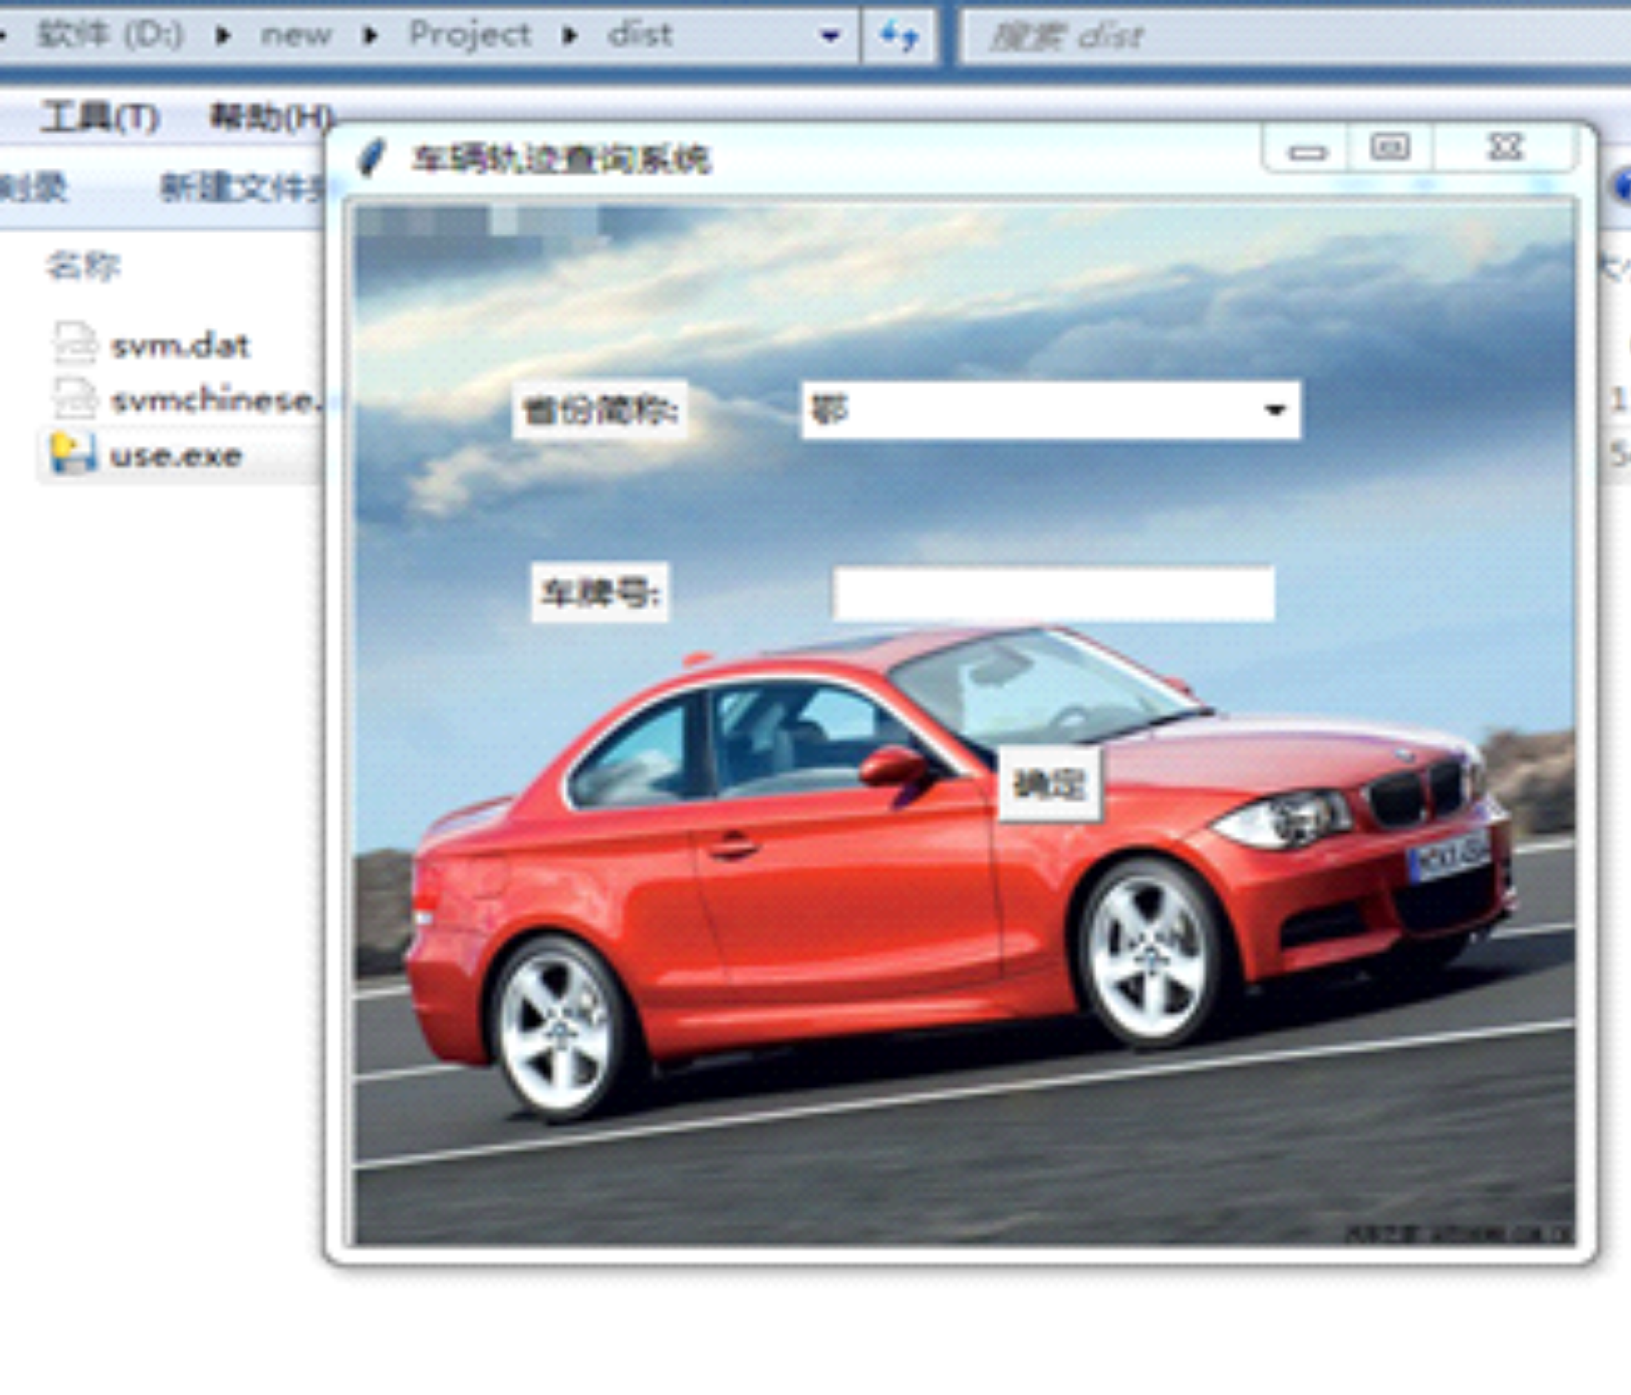
Task: Open the 工具(T) menu
Action: (99, 118)
